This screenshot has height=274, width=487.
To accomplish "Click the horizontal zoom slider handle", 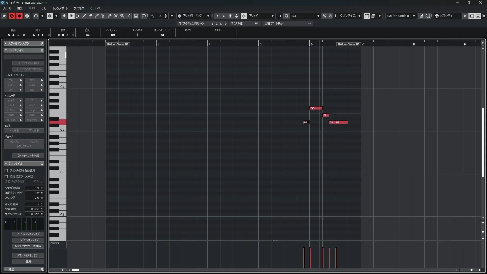I will tap(471, 270).
